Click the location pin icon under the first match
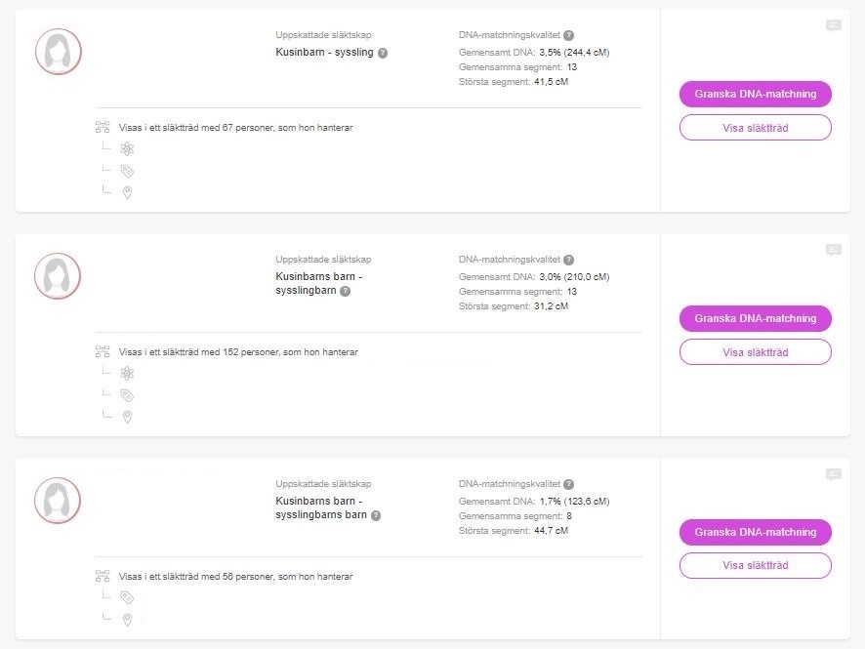This screenshot has height=649, width=865. [x=126, y=192]
